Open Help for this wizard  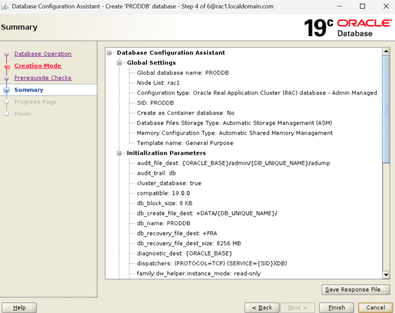click(19, 308)
